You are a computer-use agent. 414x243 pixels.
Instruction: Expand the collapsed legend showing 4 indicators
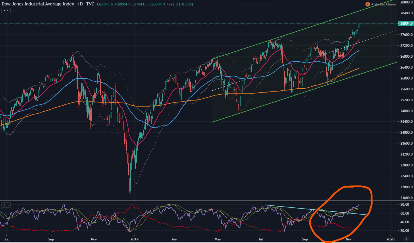click(x=6, y=11)
